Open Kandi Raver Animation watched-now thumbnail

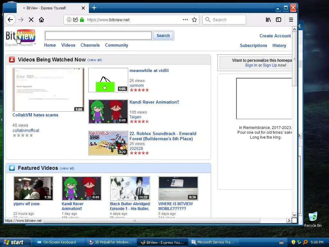click(x=108, y=112)
